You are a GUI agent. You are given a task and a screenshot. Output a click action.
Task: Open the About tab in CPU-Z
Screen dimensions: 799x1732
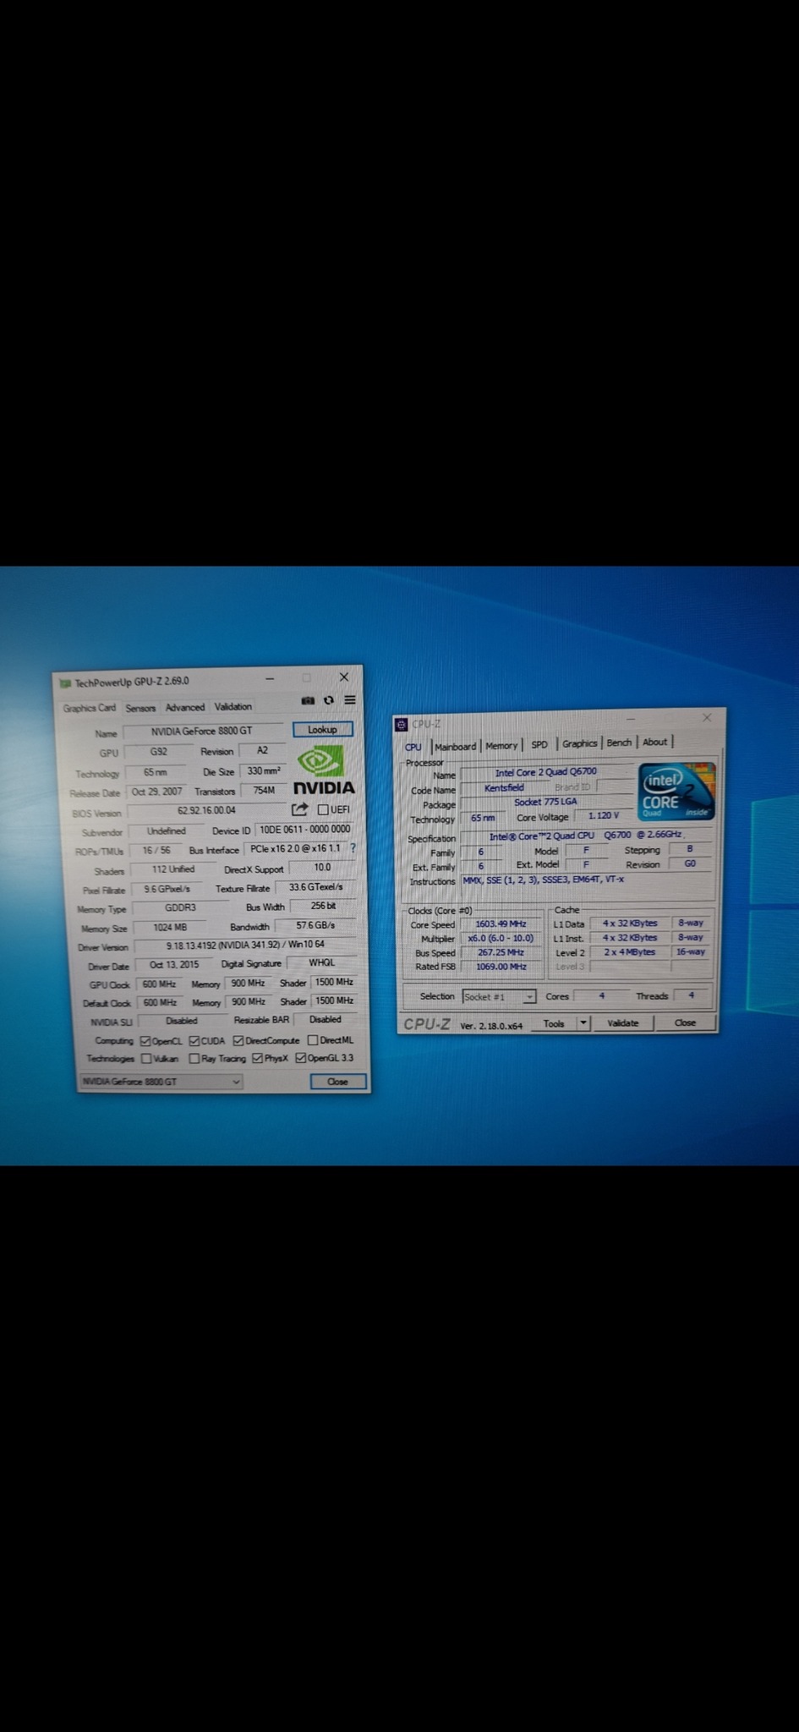pos(654,742)
